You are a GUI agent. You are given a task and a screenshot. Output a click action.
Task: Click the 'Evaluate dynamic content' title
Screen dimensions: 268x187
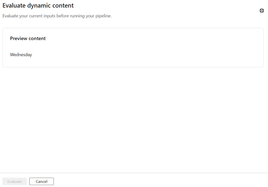[38, 6]
